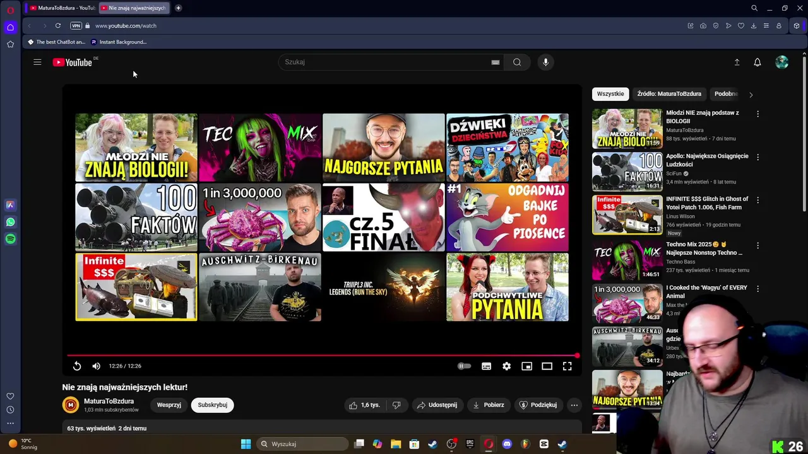Toggle subtitles in the video player
This screenshot has height=454, width=808.
486,366
